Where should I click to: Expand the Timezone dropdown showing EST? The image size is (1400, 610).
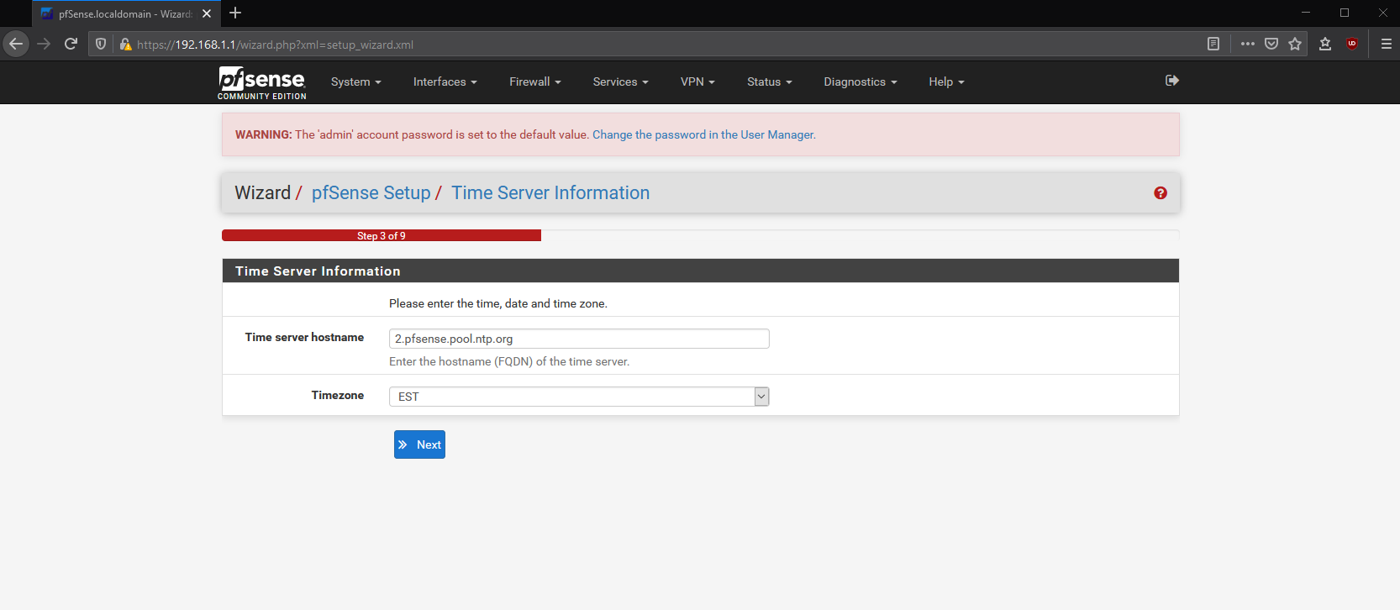point(579,397)
